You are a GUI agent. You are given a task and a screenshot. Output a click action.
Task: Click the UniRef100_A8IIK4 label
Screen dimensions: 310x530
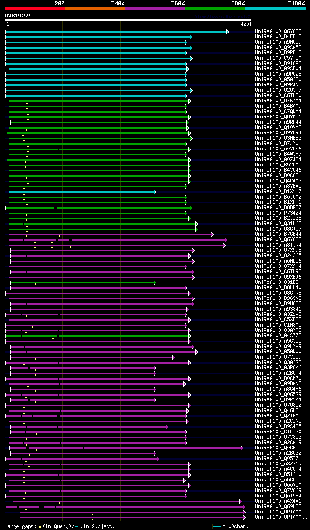tap(279, 245)
